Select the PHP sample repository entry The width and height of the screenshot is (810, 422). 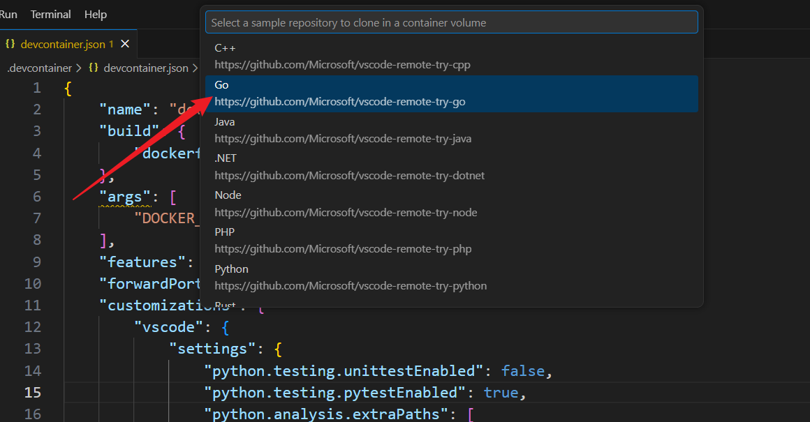pos(452,241)
